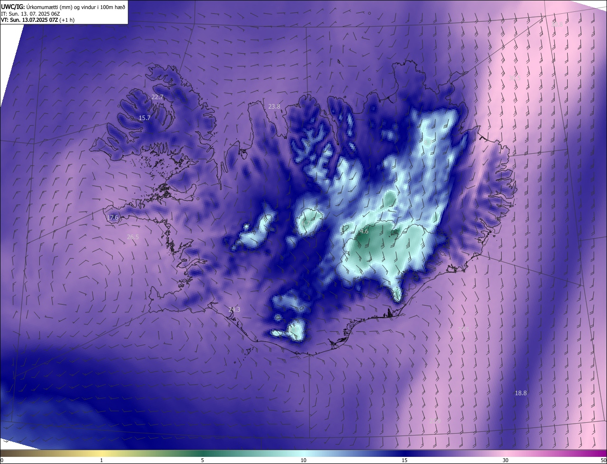Click the color scale tick labeled 30
This screenshot has width=607, height=464.
tap(506, 460)
